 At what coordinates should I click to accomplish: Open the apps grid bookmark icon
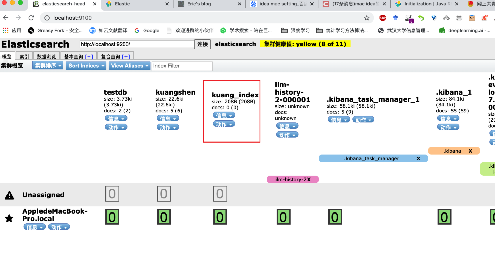5,30
